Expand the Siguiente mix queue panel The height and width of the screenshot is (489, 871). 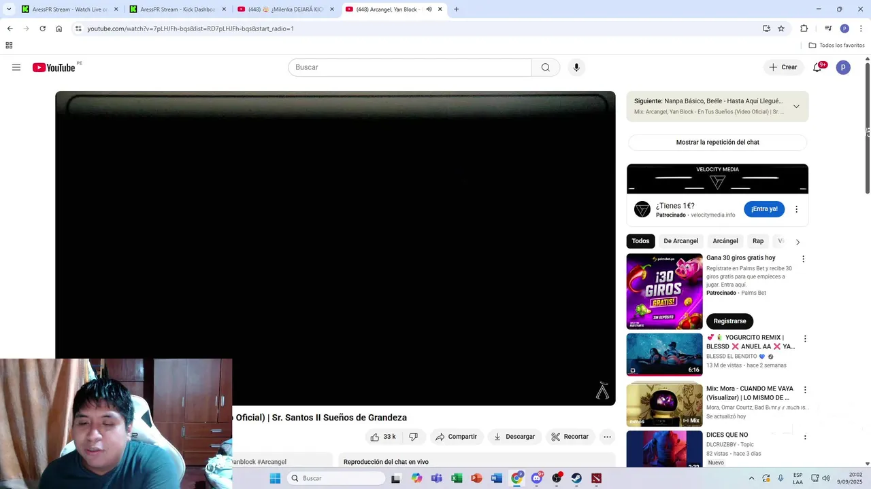(x=796, y=107)
